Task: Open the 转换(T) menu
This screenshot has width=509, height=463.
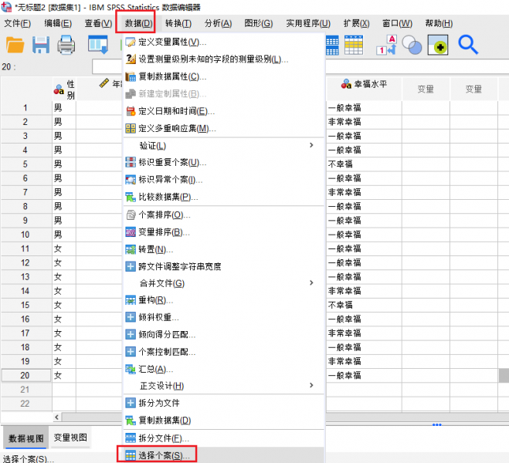Action: [x=178, y=23]
